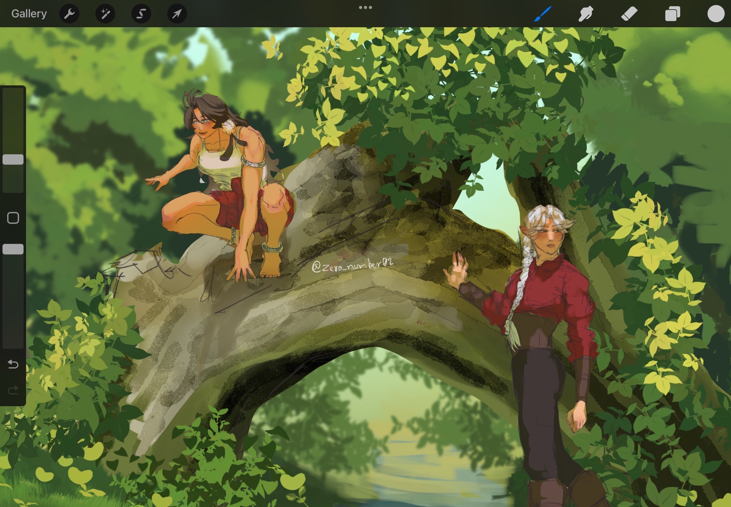The image size is (731, 507).
Task: Tap the square modify button on sidebar
Action: click(13, 218)
